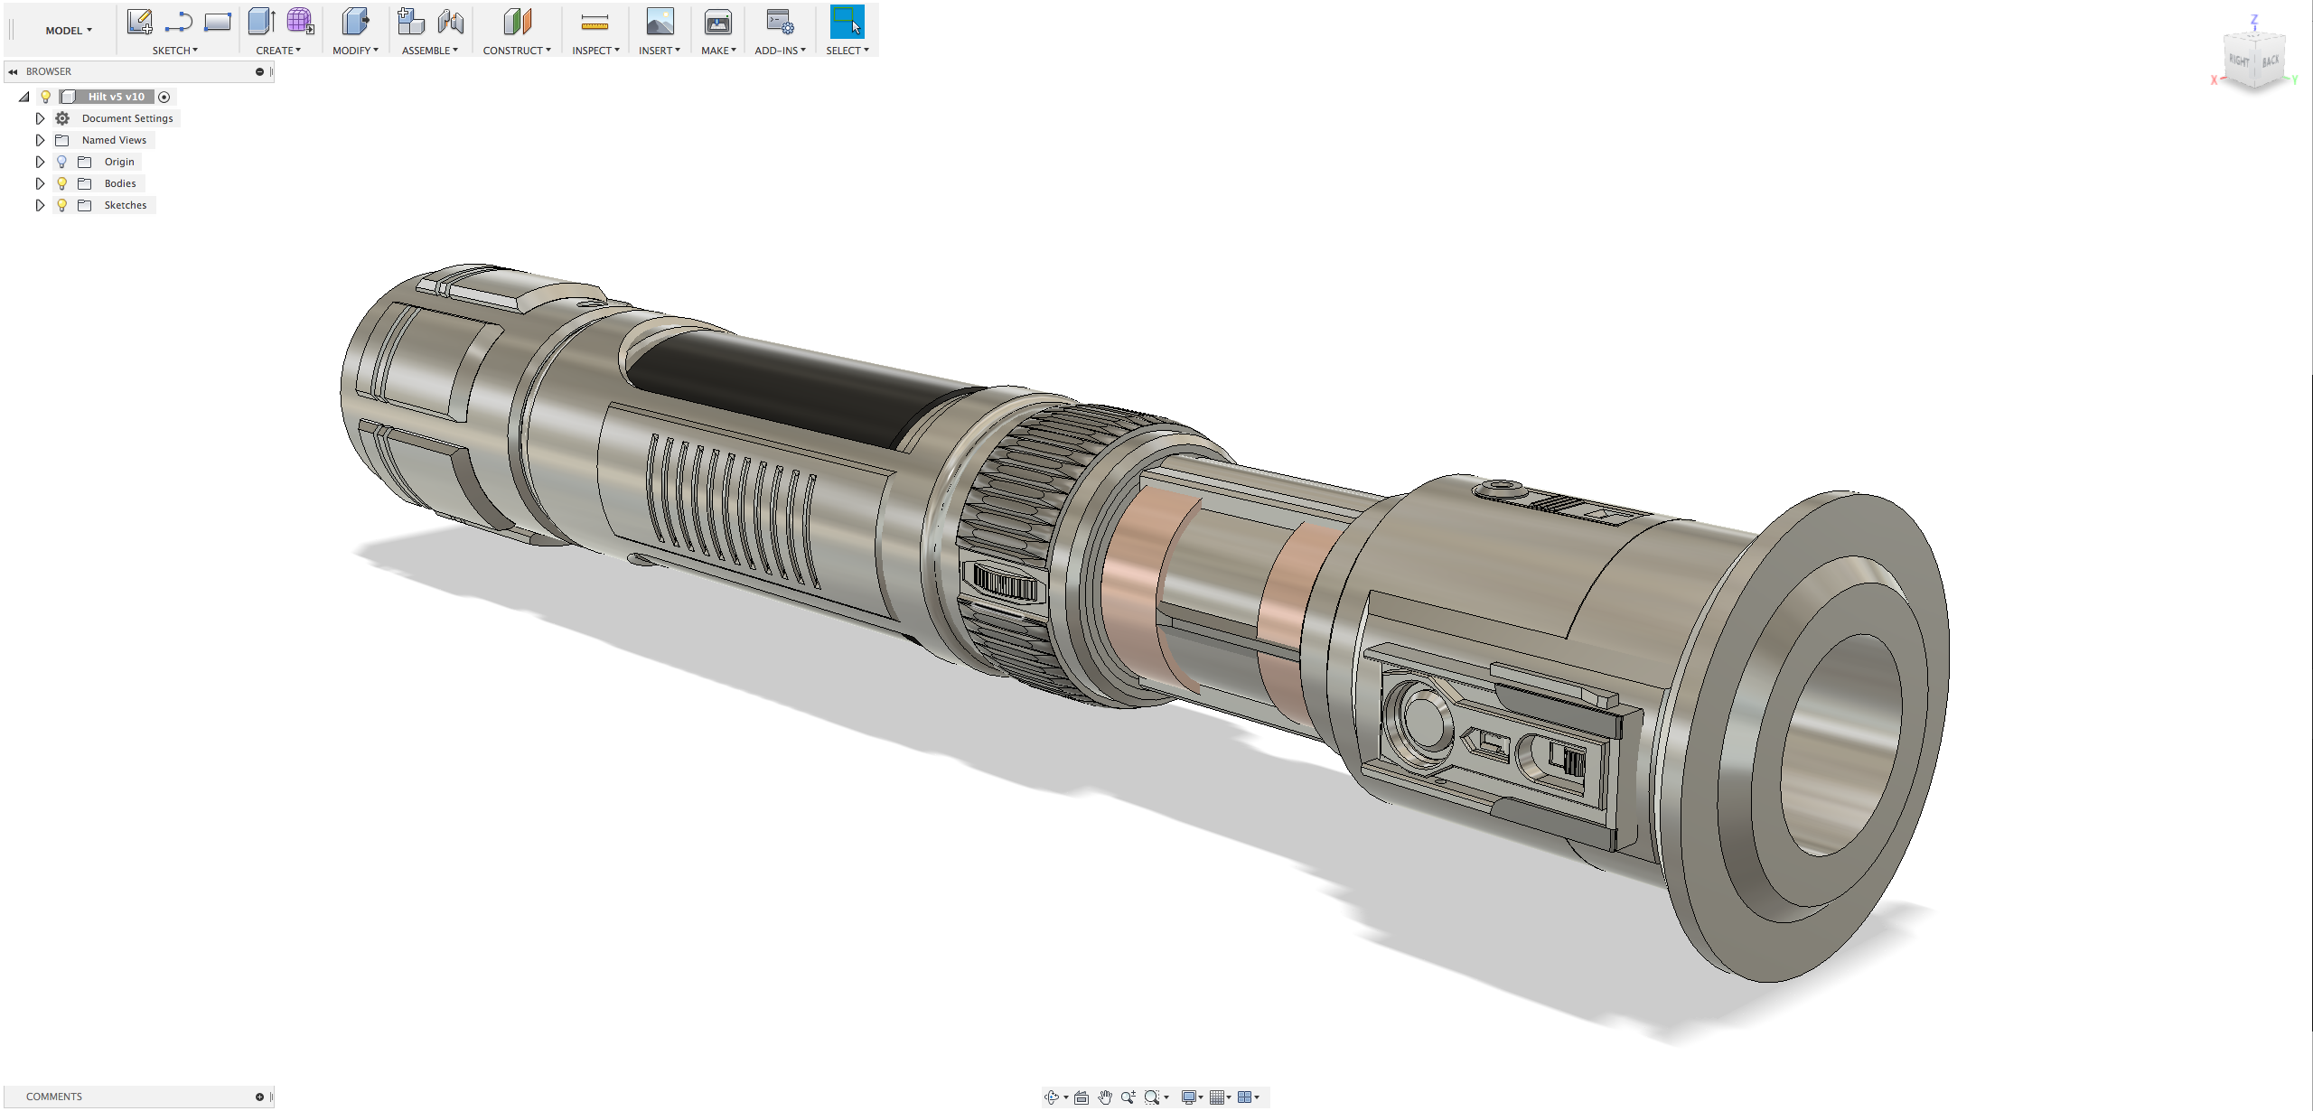The image size is (2313, 1111).
Task: Open the MODEL workspace dropdown
Action: [69, 31]
